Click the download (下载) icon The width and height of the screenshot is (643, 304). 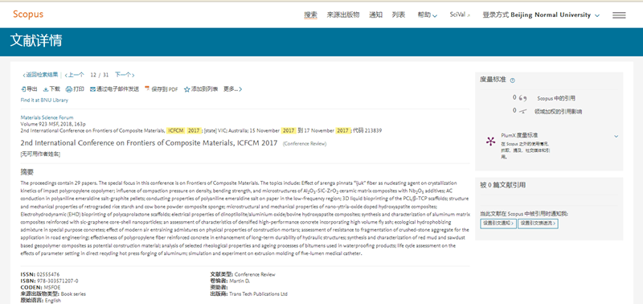[x=46, y=89]
